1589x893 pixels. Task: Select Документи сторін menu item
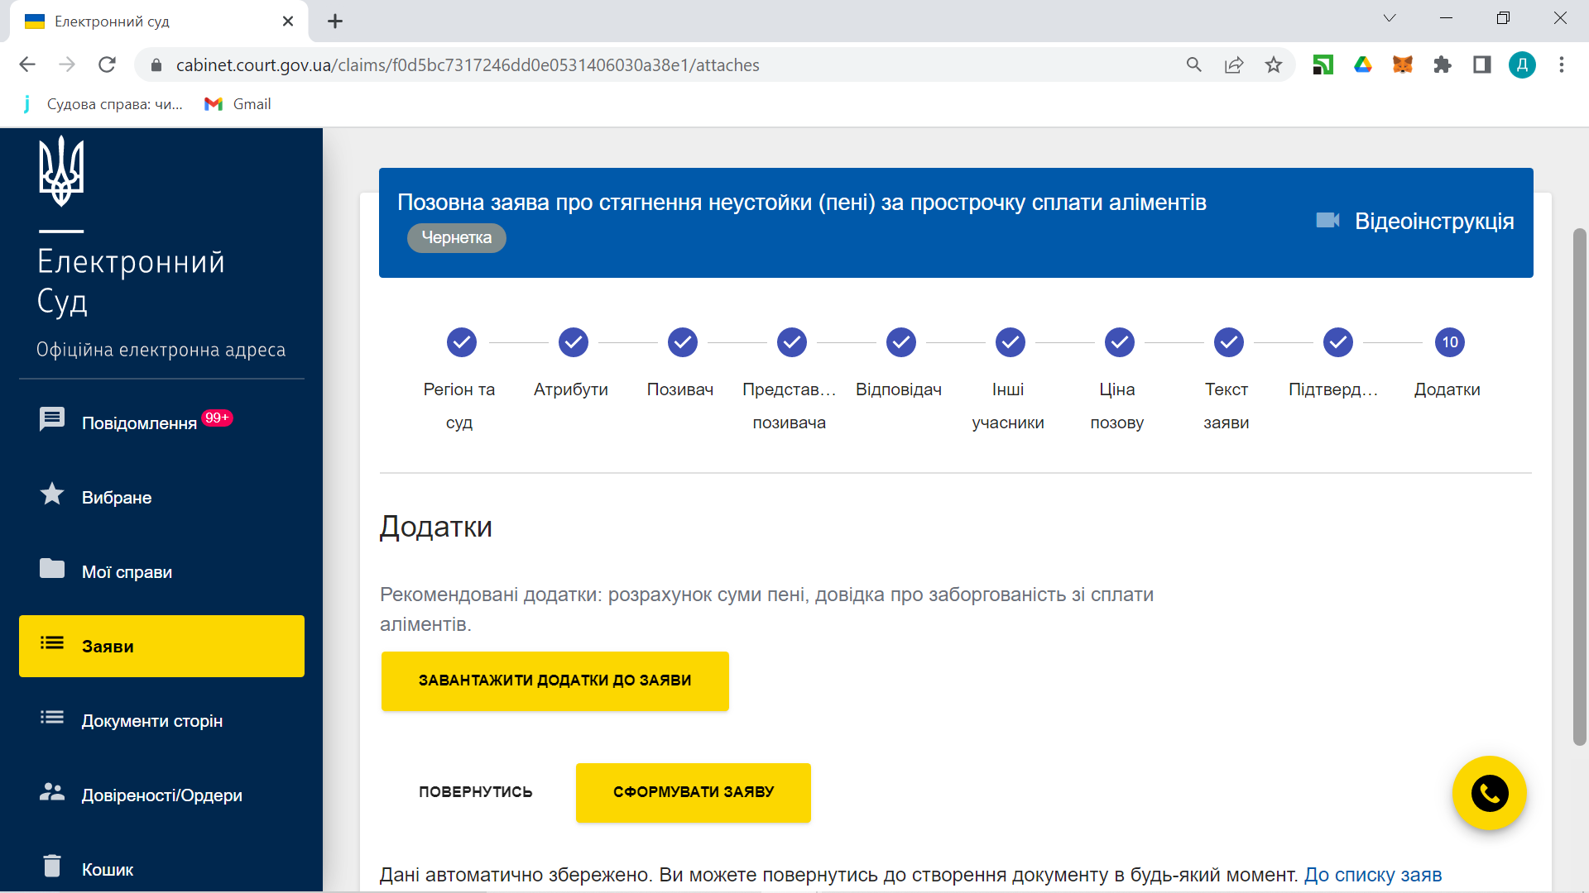(x=151, y=720)
